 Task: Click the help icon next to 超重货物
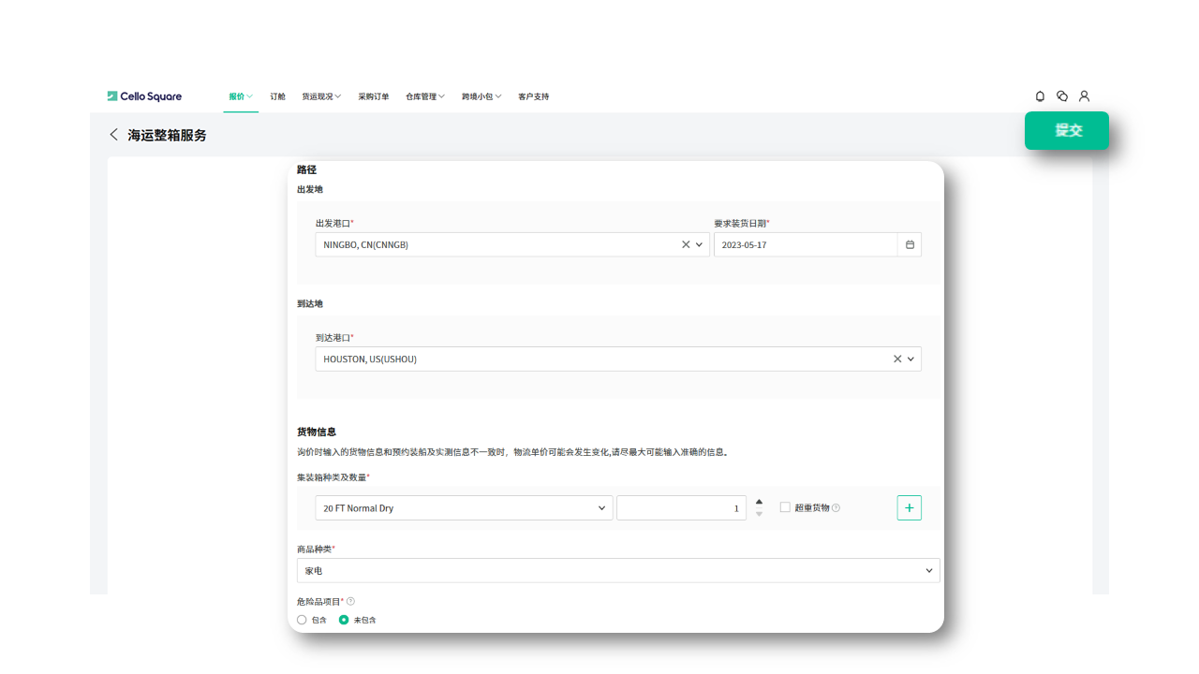[836, 508]
